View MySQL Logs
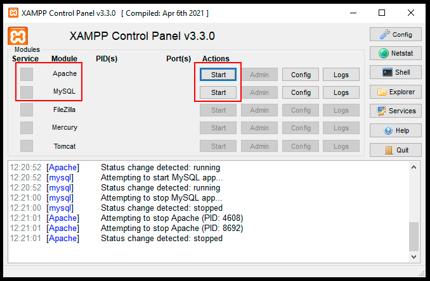The height and width of the screenshot is (281, 430). pos(341,92)
